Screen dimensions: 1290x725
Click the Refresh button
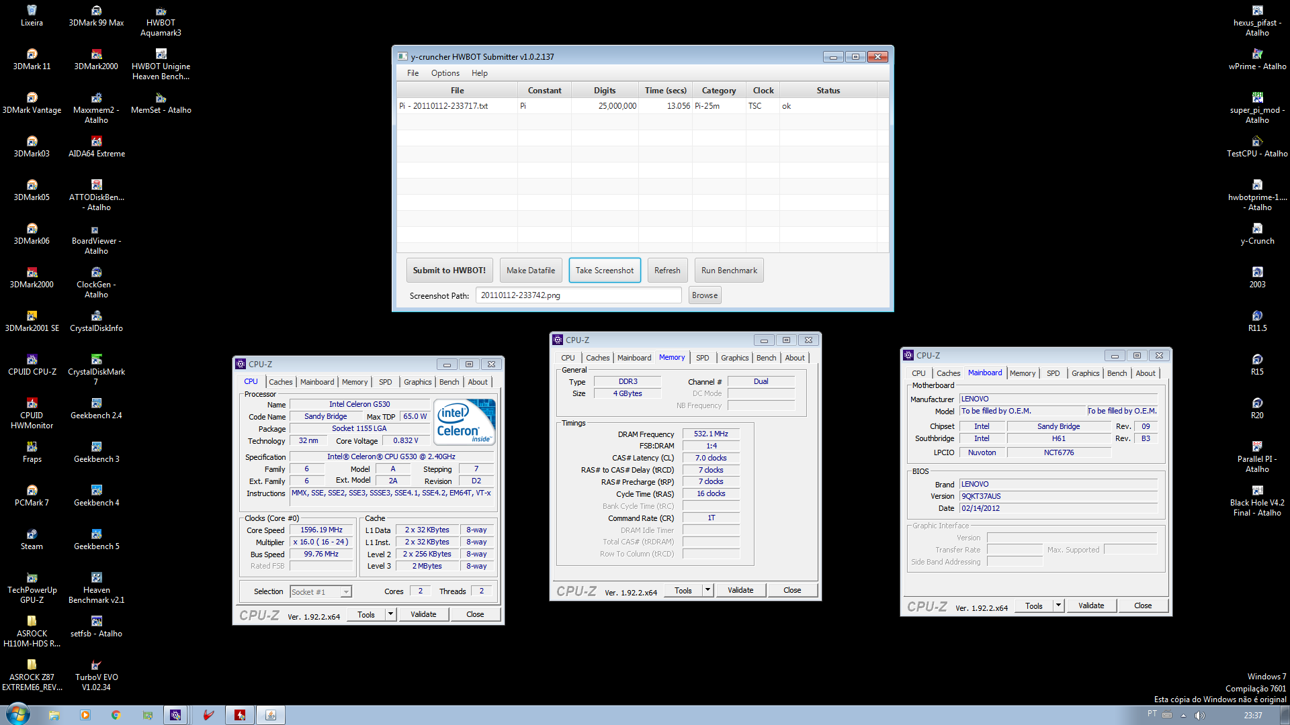tap(667, 271)
